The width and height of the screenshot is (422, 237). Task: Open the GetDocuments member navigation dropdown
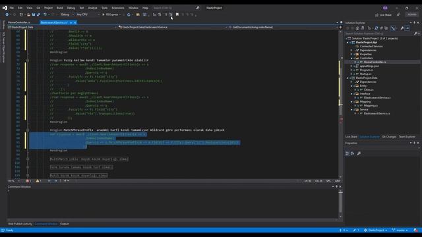coord(283,27)
